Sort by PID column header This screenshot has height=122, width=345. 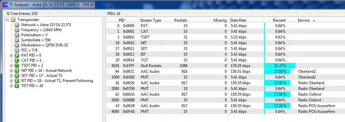122,20
